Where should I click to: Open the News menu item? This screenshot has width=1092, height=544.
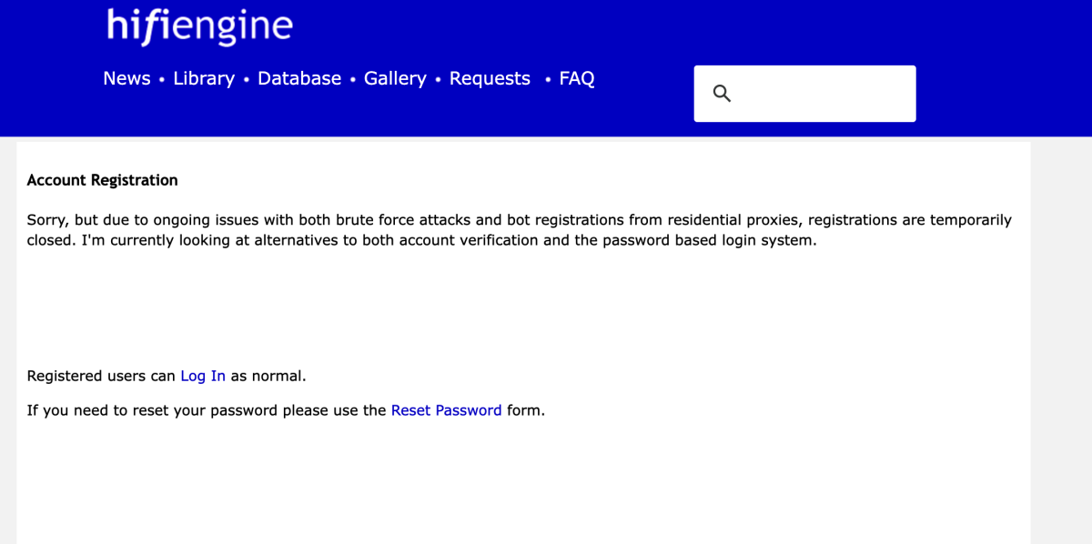pos(126,79)
